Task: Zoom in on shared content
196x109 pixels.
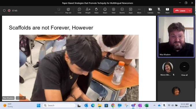Action: [23, 98]
